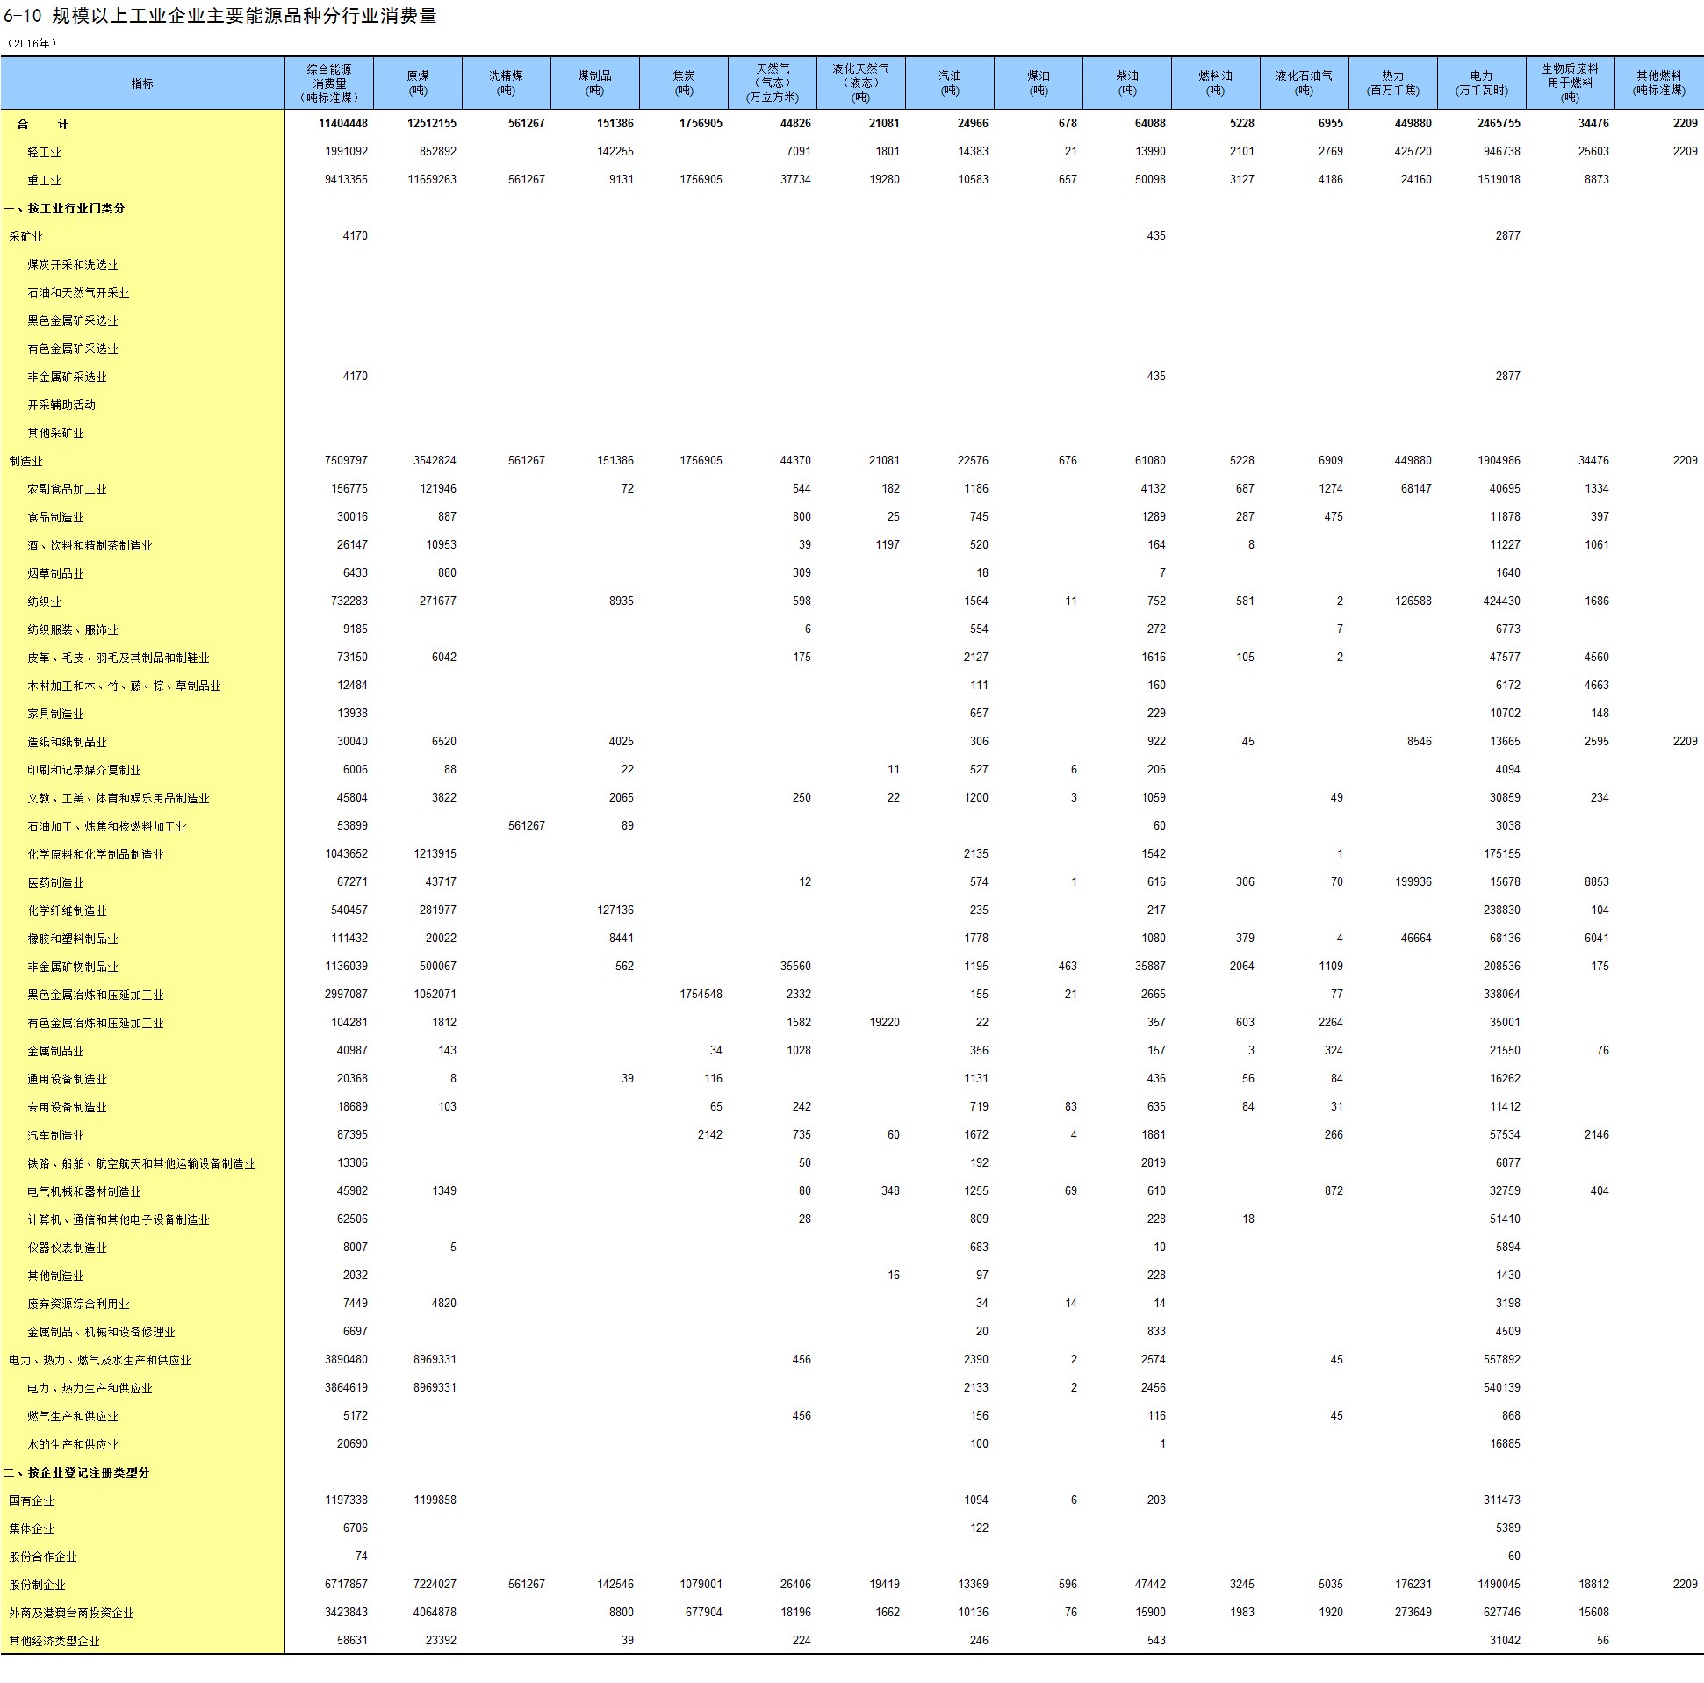Screen dimensions: 1704x1683
Task: Click the 电力(万千瓦时) column header
Action: 1482,83
